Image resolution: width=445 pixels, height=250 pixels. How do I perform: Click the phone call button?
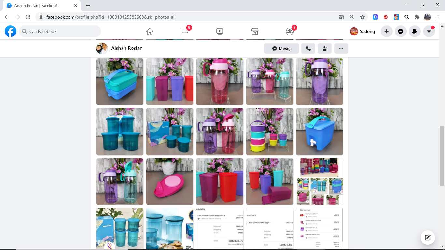(308, 49)
